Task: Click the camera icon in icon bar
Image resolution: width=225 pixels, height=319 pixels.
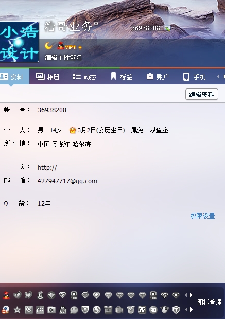Action: (51, 310)
